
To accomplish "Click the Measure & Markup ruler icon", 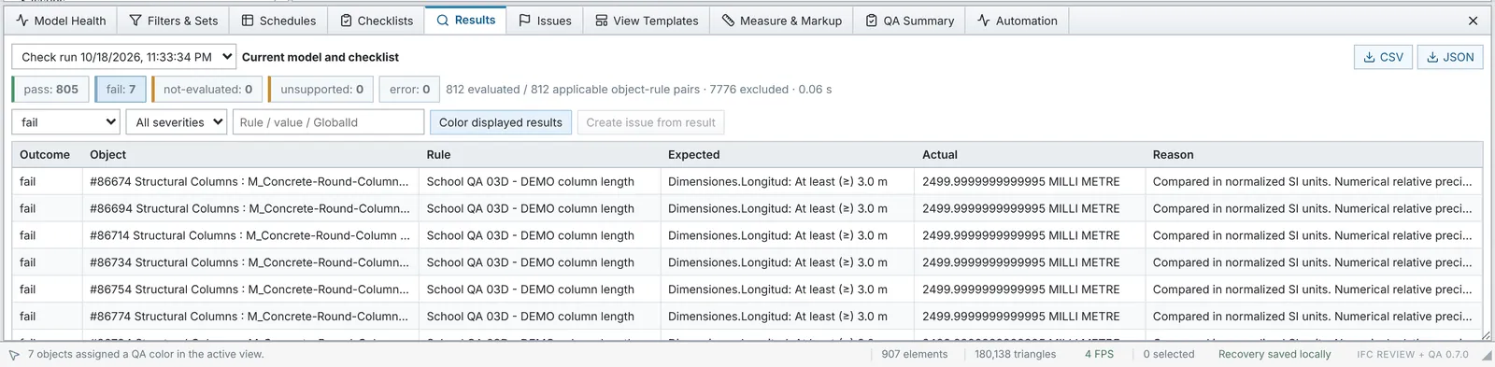I will tap(728, 21).
